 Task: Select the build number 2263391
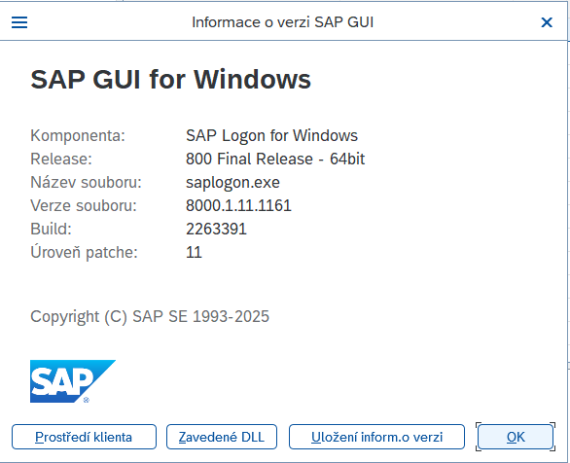(216, 229)
